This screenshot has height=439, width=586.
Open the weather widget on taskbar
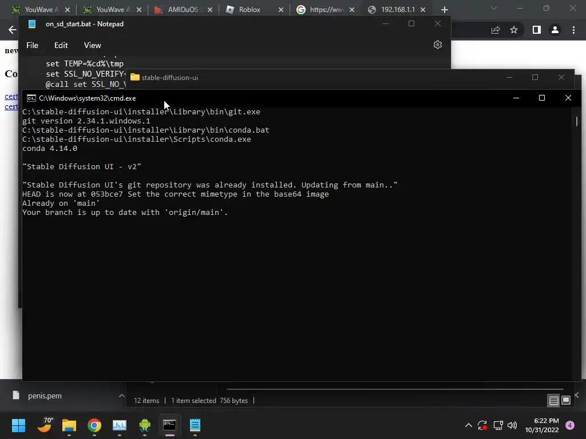45,425
